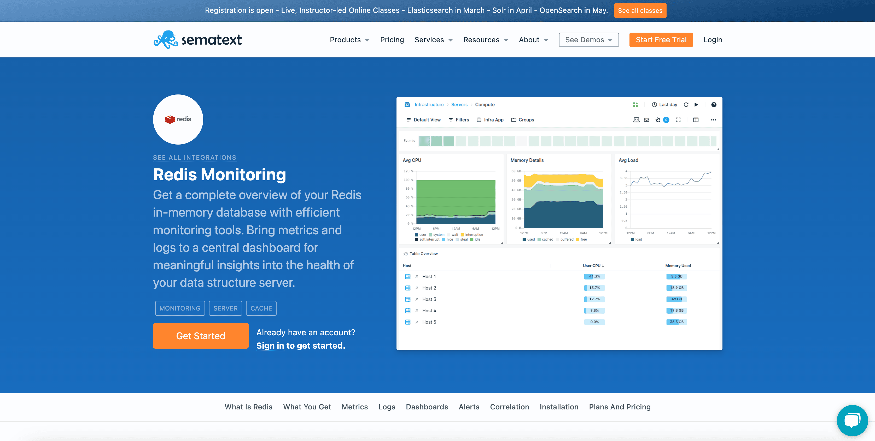
Task: Expand the About dropdown menu
Action: click(x=533, y=40)
